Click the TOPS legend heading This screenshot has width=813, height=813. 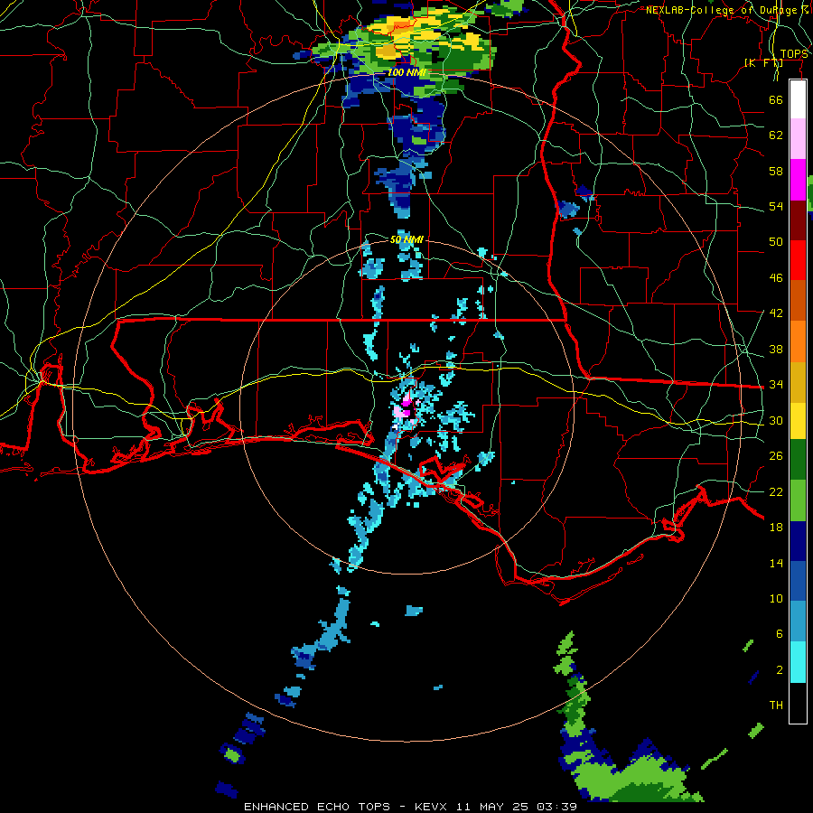coord(794,54)
